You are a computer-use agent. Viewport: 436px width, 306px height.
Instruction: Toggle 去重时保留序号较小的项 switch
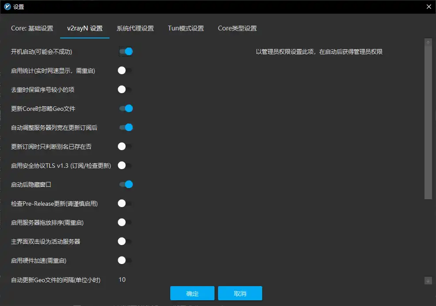tap(125, 89)
